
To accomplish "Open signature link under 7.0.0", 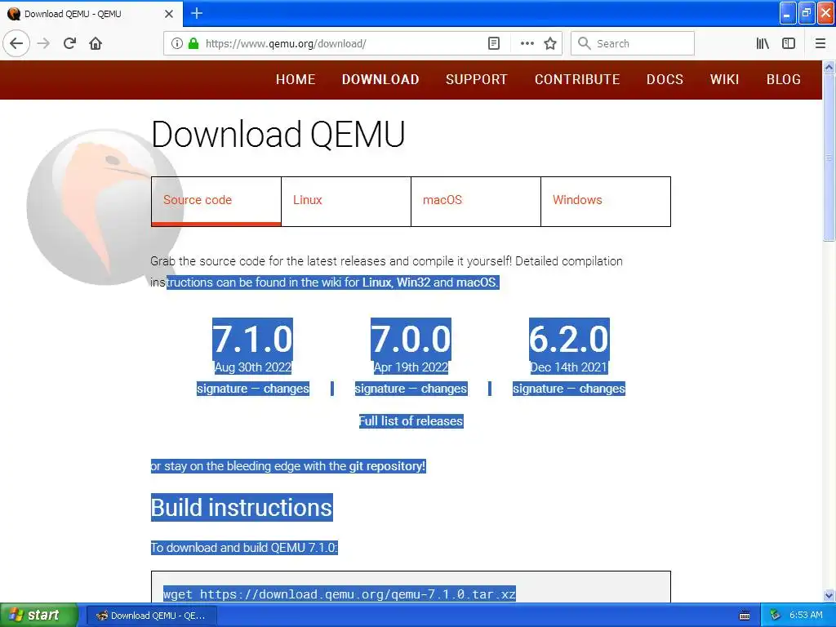I will (380, 389).
